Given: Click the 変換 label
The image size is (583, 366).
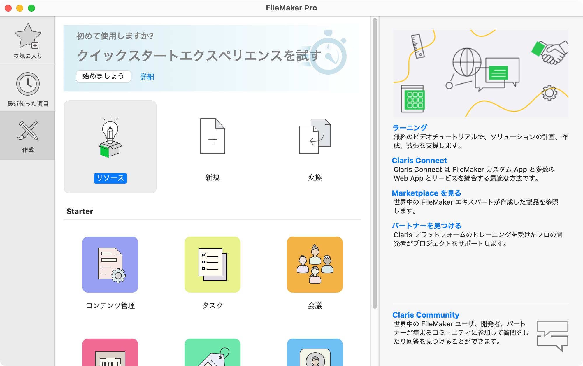Looking at the screenshot, I should [x=315, y=177].
